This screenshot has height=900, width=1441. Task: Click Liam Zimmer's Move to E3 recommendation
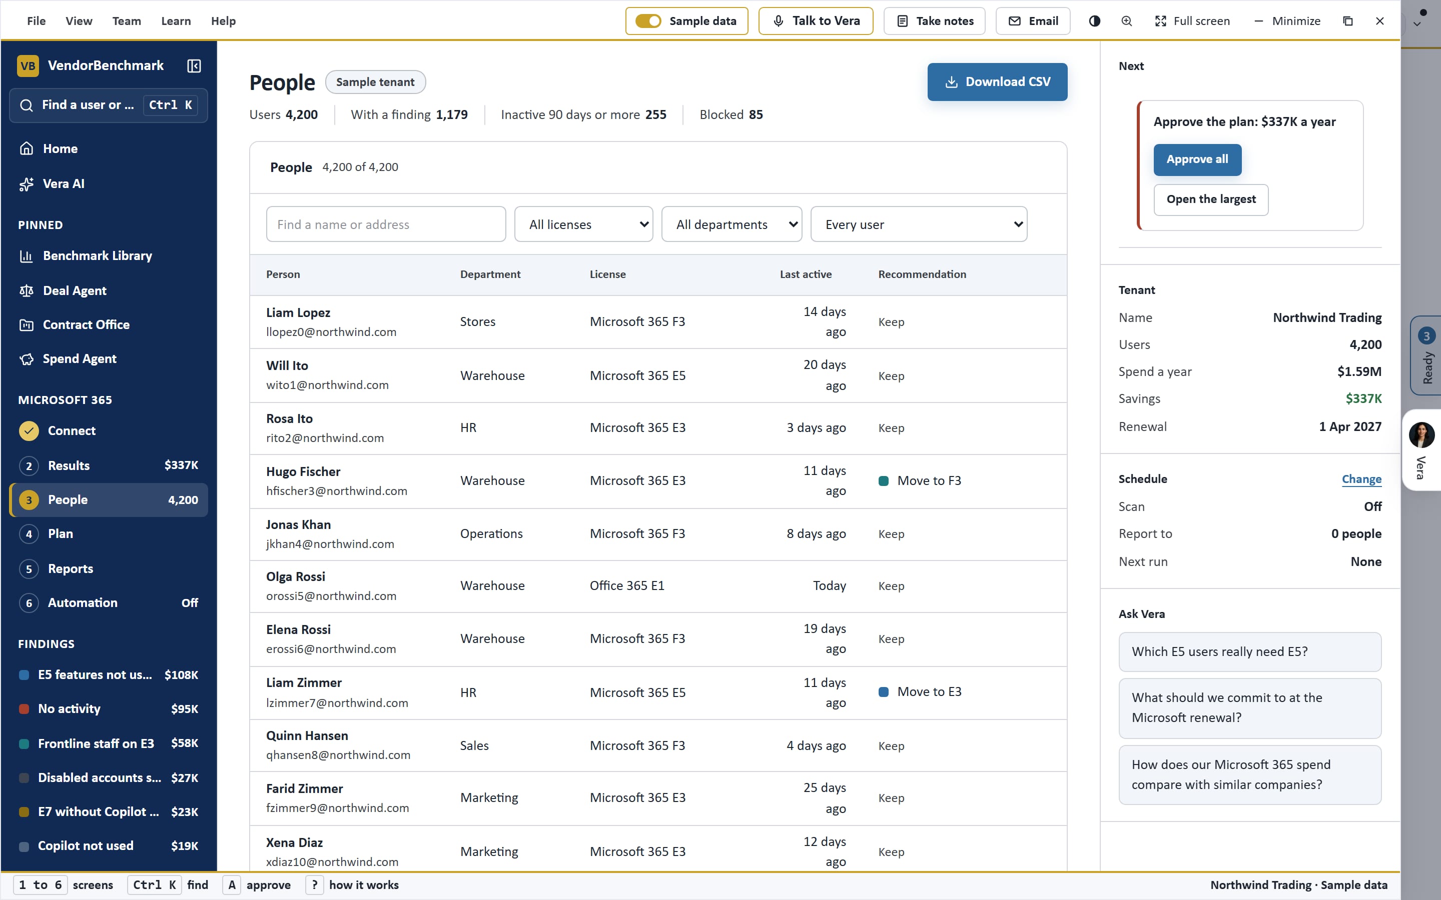920,691
